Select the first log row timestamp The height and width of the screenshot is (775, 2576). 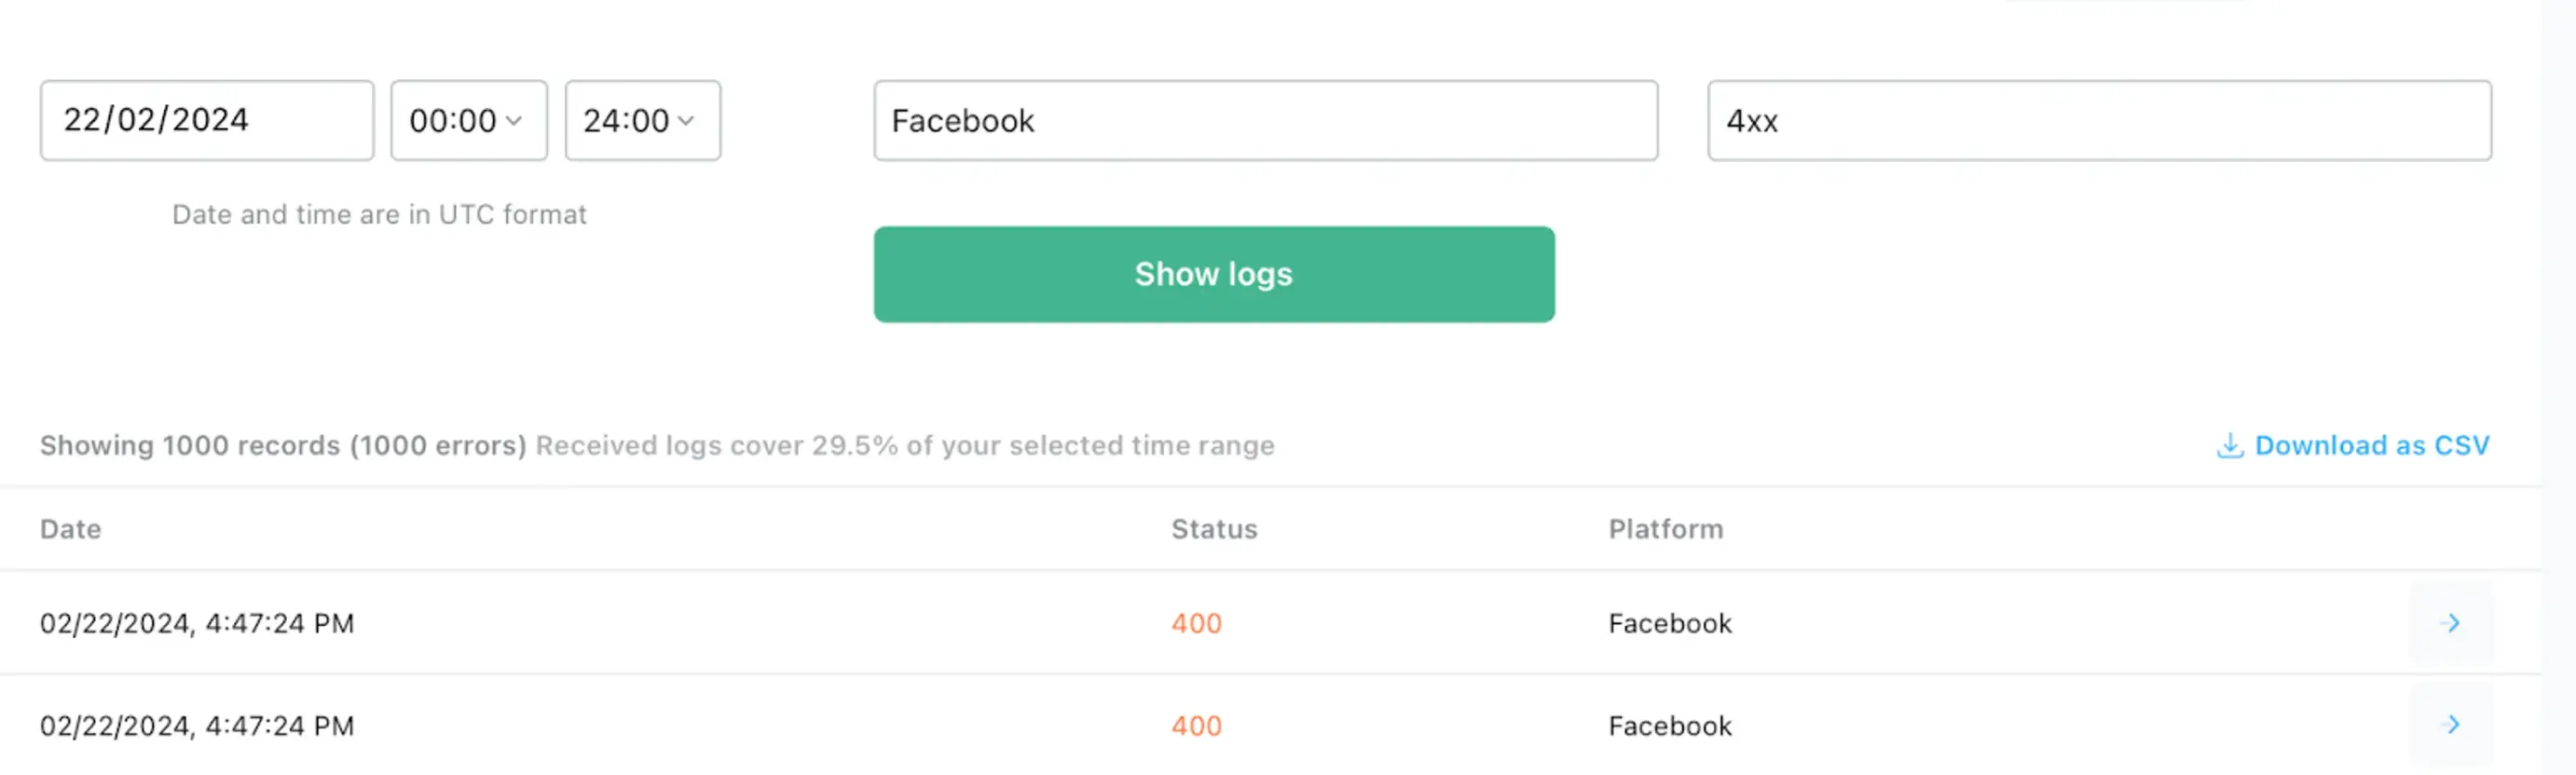[197, 623]
